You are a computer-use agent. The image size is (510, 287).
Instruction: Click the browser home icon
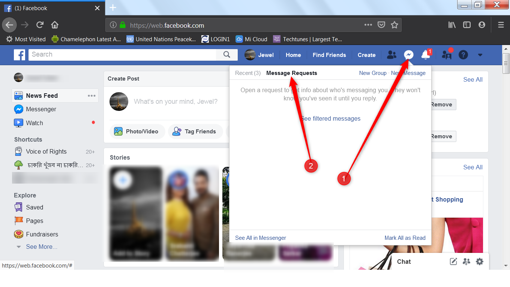55,25
